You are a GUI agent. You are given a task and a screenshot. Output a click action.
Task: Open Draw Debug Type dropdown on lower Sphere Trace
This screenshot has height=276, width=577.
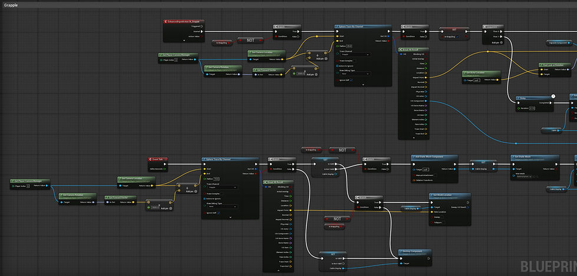pos(222,207)
